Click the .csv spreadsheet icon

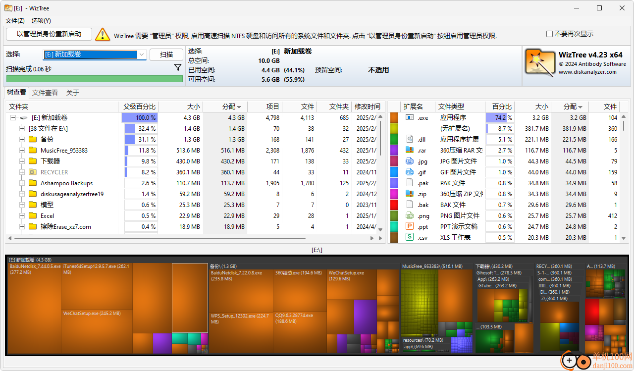pyautogui.click(x=410, y=237)
